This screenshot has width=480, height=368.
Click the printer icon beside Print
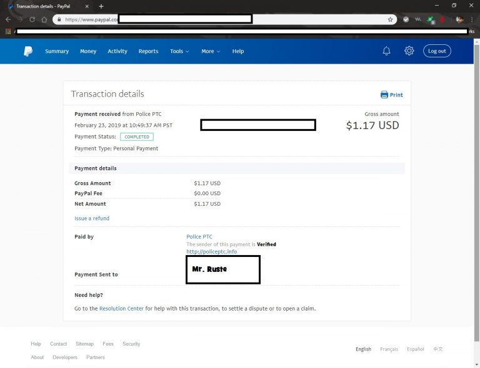pos(384,95)
